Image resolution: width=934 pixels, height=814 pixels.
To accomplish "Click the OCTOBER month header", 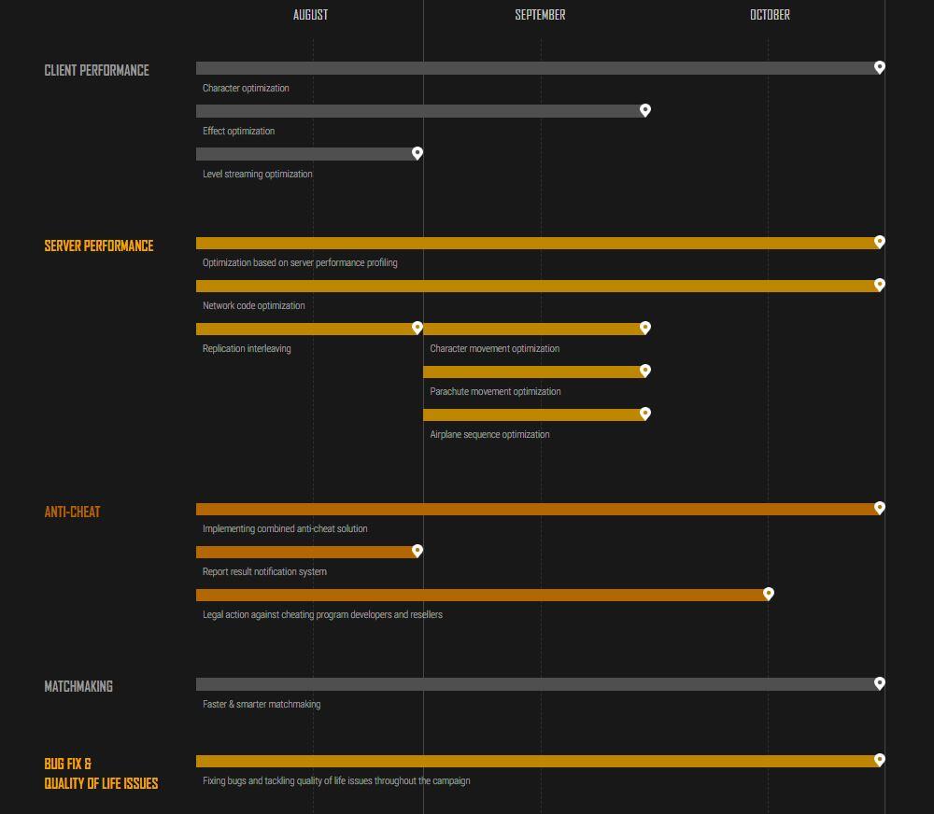I will click(770, 15).
